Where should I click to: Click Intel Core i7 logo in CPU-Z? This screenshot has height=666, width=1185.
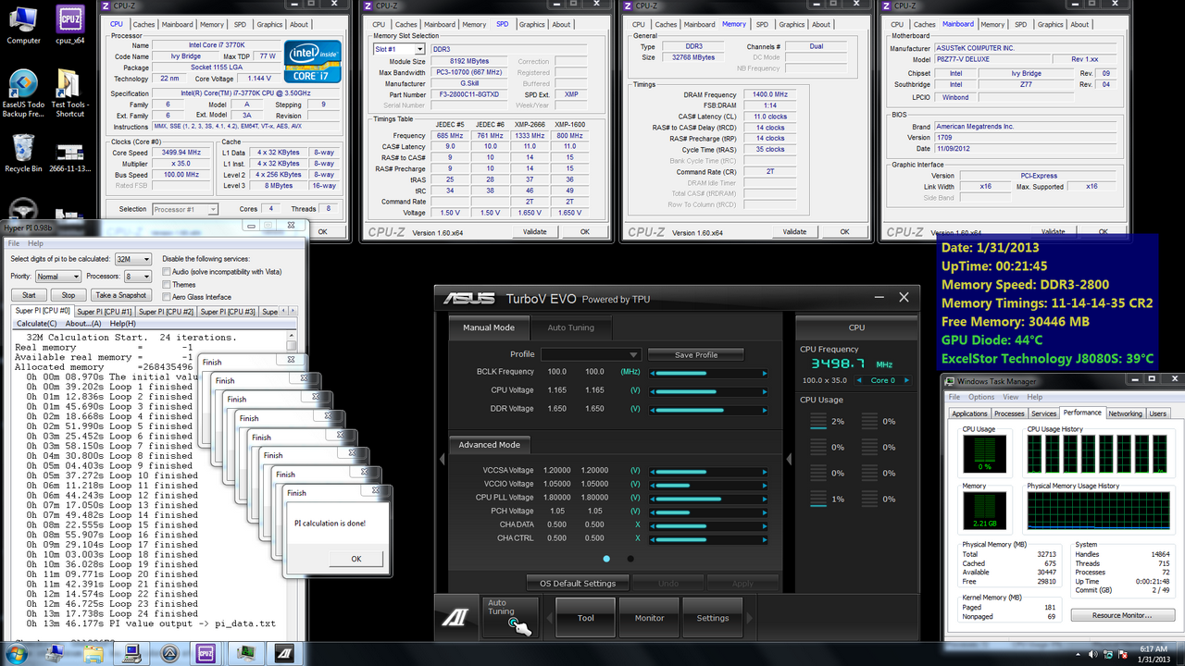pos(312,62)
